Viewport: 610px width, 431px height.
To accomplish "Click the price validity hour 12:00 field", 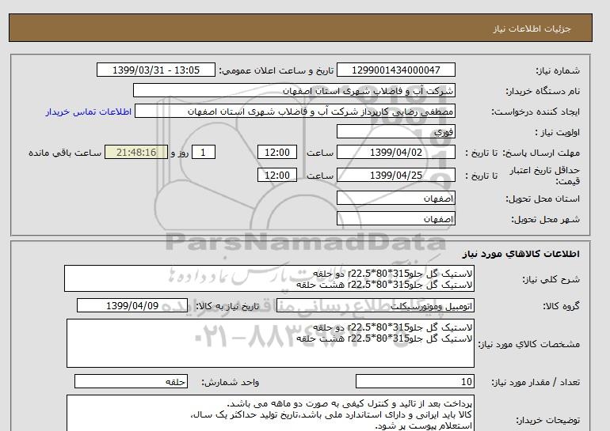I will point(277,175).
